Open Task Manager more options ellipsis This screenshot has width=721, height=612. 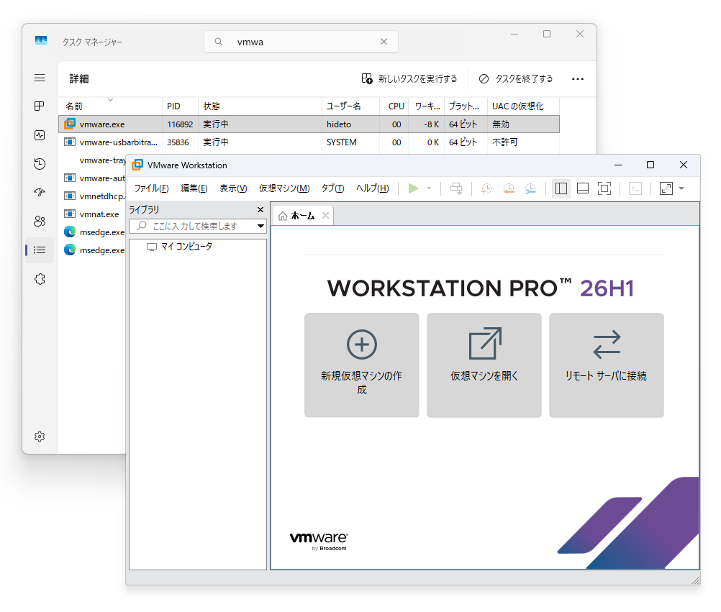tap(578, 79)
